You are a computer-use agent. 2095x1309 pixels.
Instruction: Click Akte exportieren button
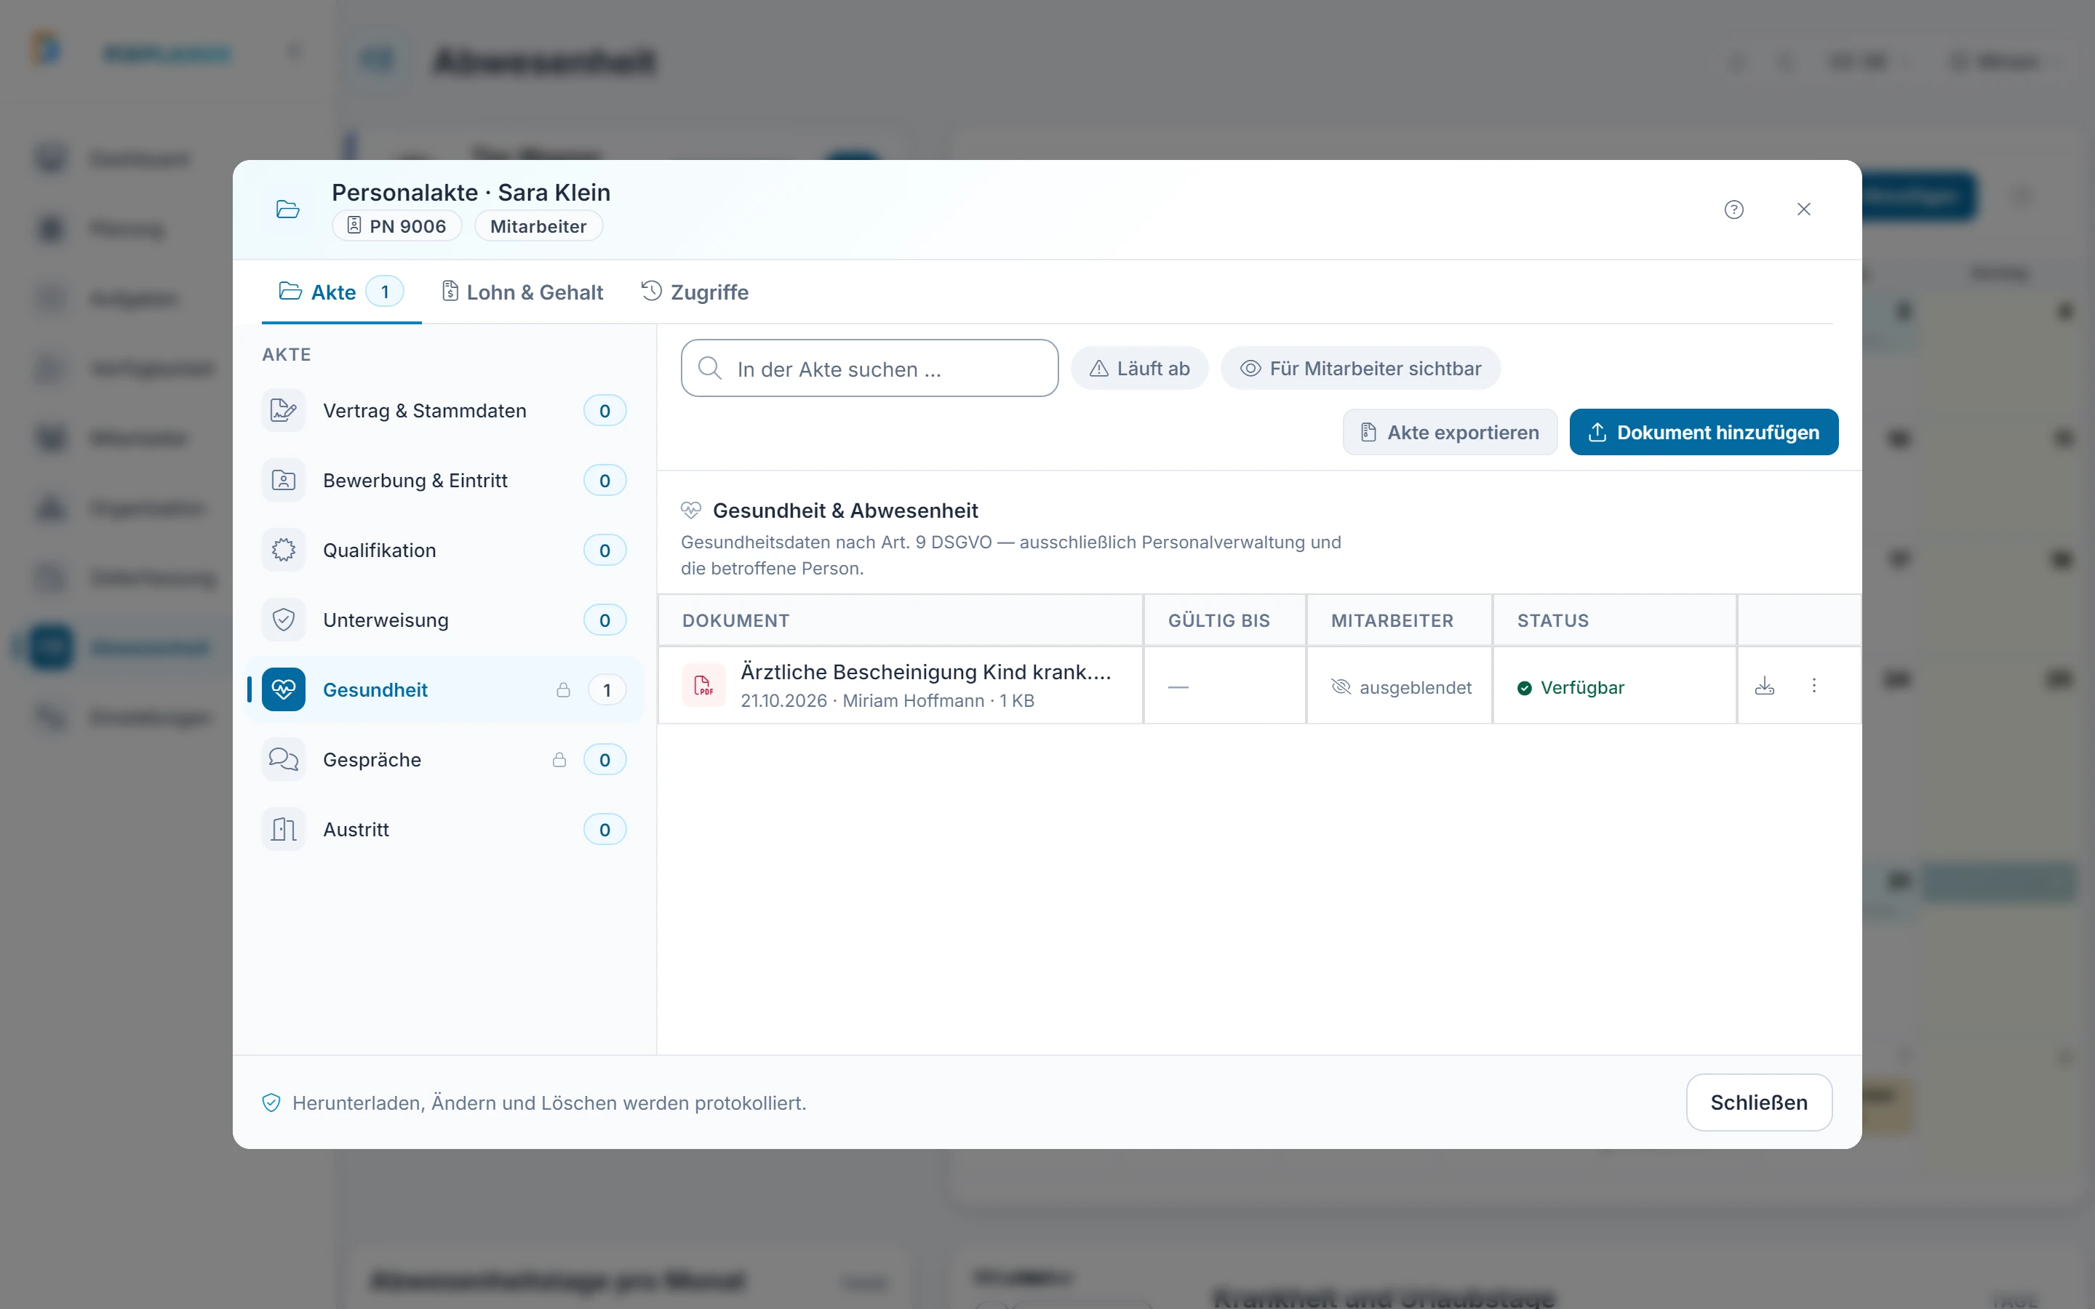1450,432
